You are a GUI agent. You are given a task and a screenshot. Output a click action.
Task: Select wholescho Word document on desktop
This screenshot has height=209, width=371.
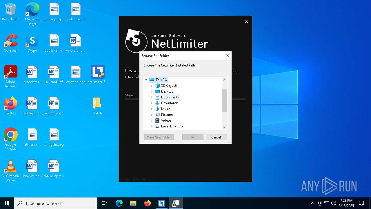click(76, 44)
